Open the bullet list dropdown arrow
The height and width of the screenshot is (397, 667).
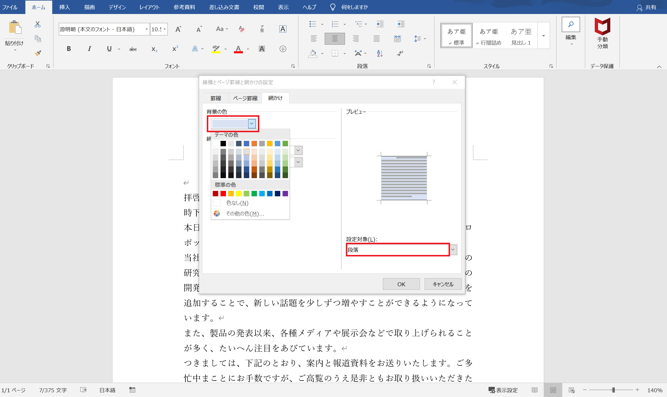tap(322, 24)
